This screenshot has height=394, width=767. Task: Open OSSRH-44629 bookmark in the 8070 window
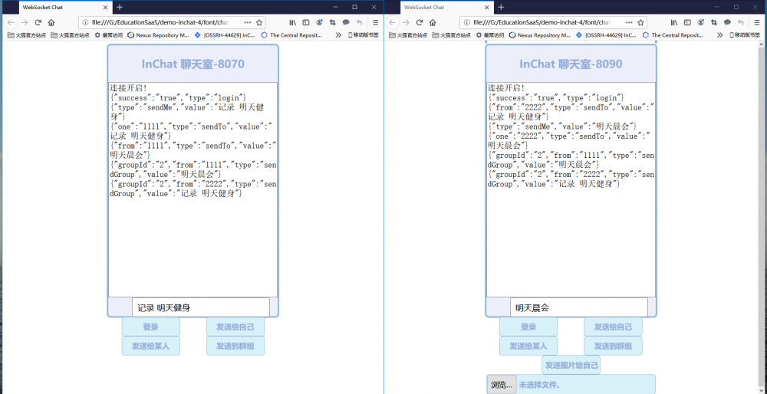pos(225,35)
